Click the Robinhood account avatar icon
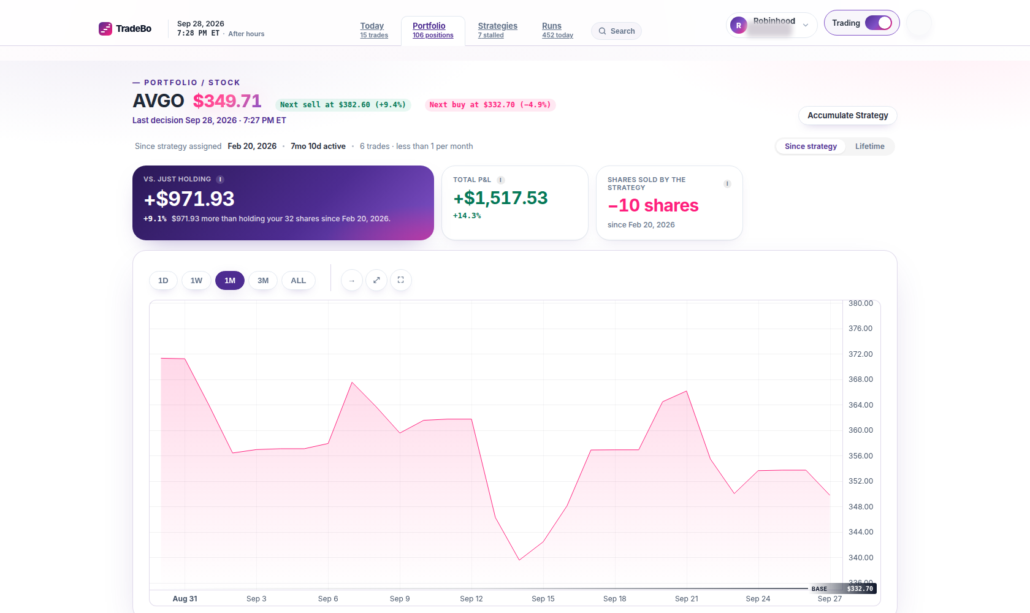The image size is (1030, 613). pyautogui.click(x=739, y=26)
